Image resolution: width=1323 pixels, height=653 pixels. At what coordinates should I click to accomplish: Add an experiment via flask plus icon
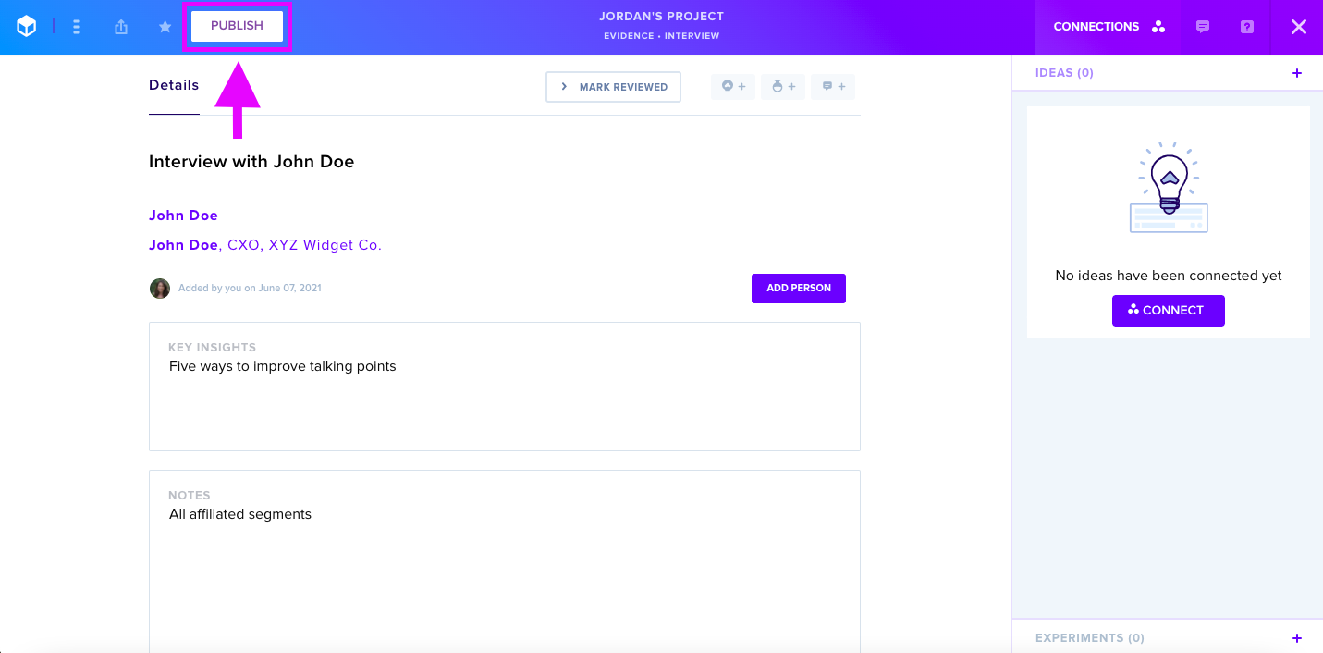point(783,87)
